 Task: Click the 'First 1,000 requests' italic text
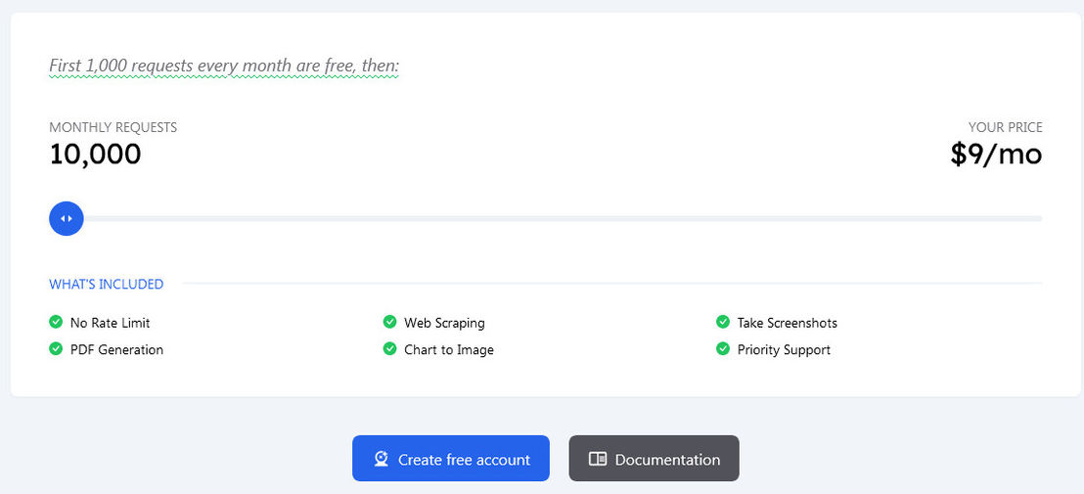pos(224,67)
